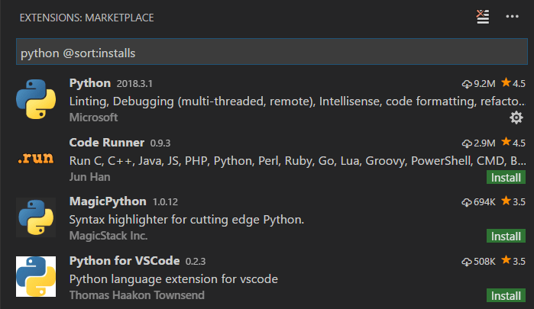Screen dimensions: 534x309
Task: Click the Code Runner .run icon
Action: [x=36, y=159]
